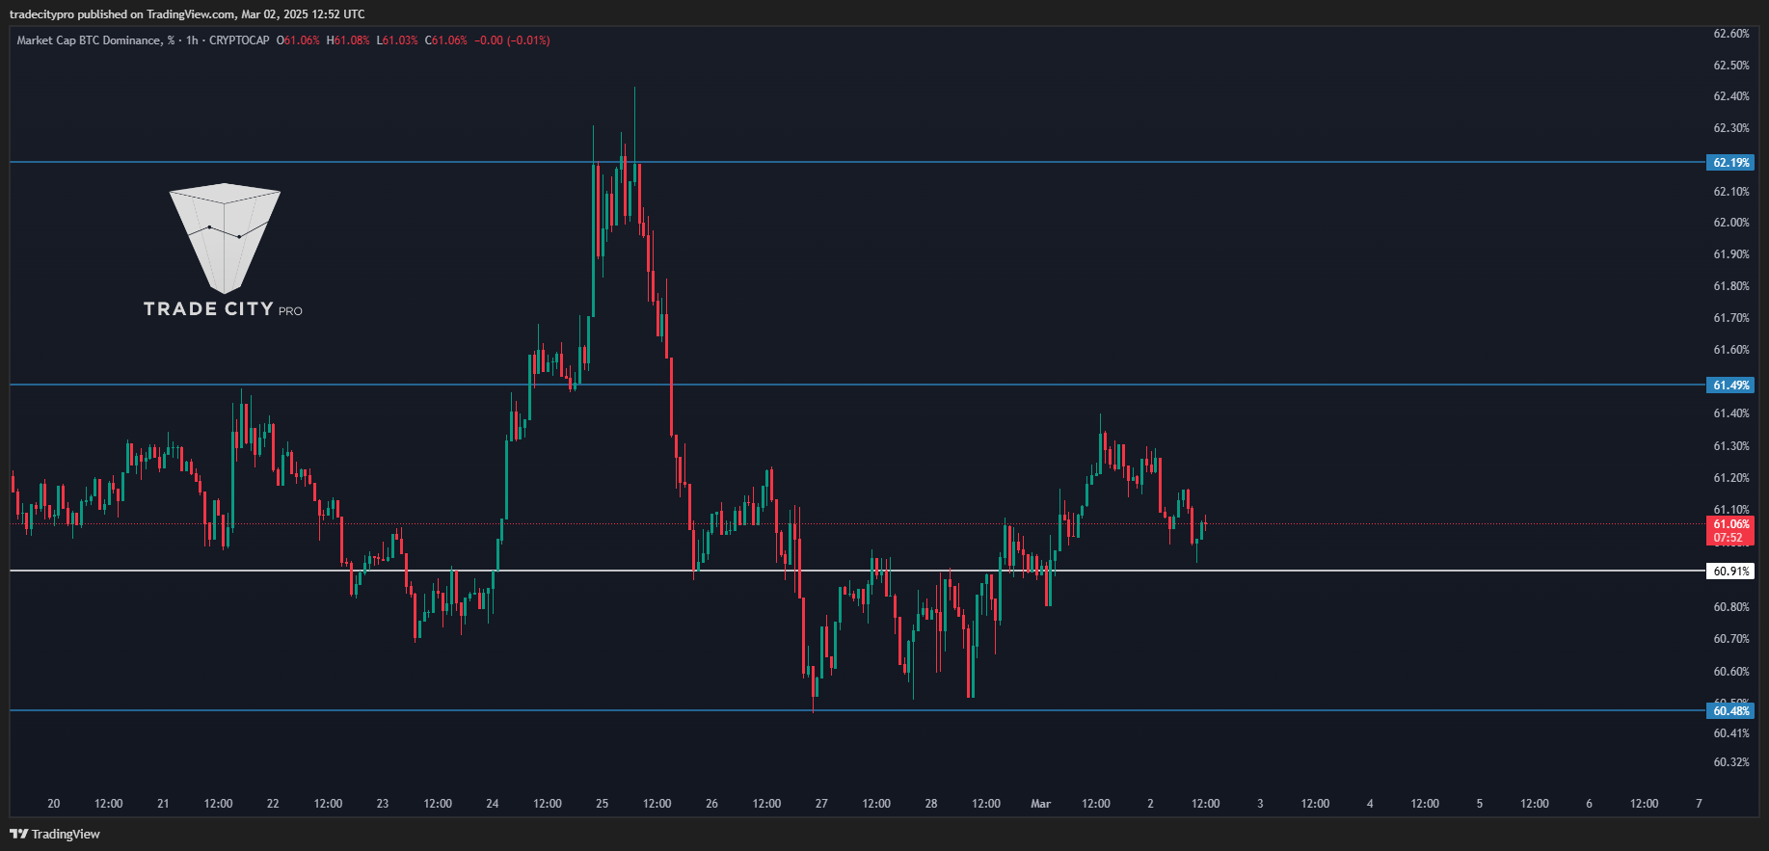This screenshot has width=1769, height=851.
Task: Click the 61.30% price axis label
Action: click(x=1731, y=446)
